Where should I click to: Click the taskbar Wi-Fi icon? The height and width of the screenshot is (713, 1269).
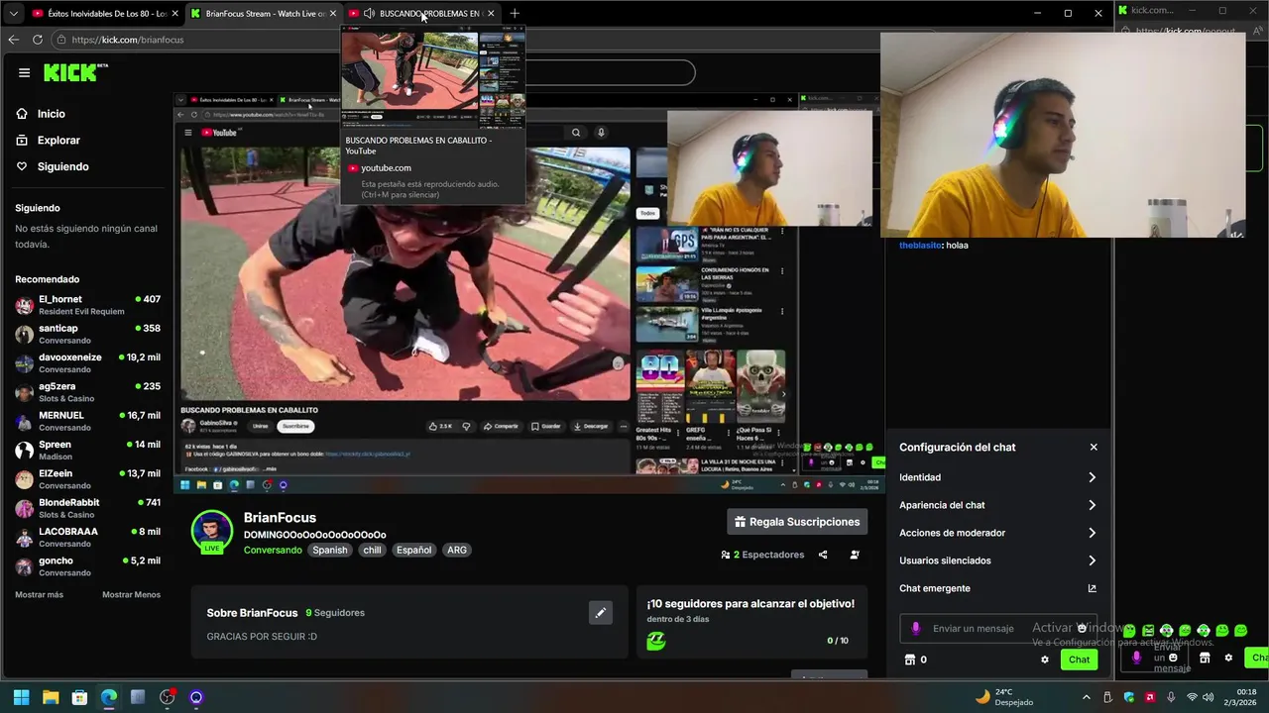point(1193,697)
